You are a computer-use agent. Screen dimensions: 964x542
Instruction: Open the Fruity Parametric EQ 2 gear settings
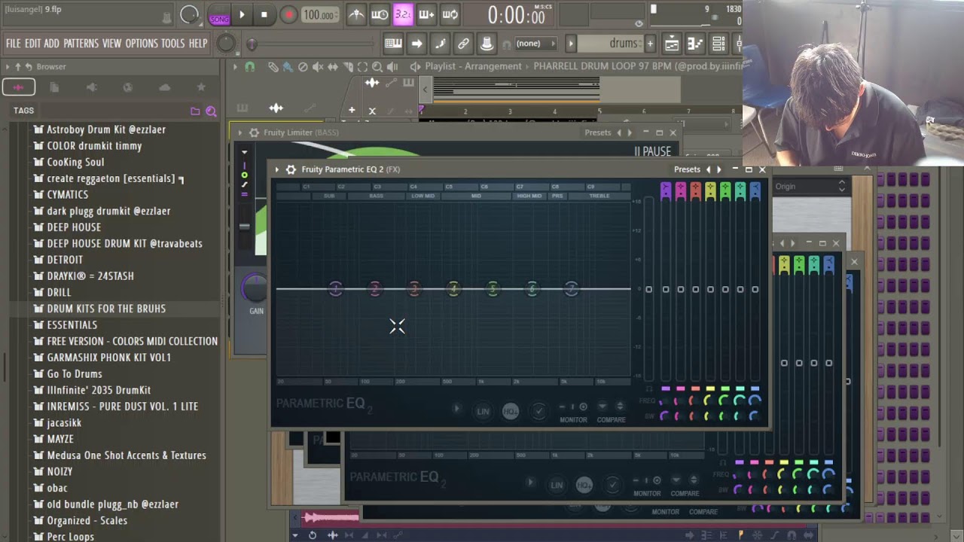click(x=291, y=169)
